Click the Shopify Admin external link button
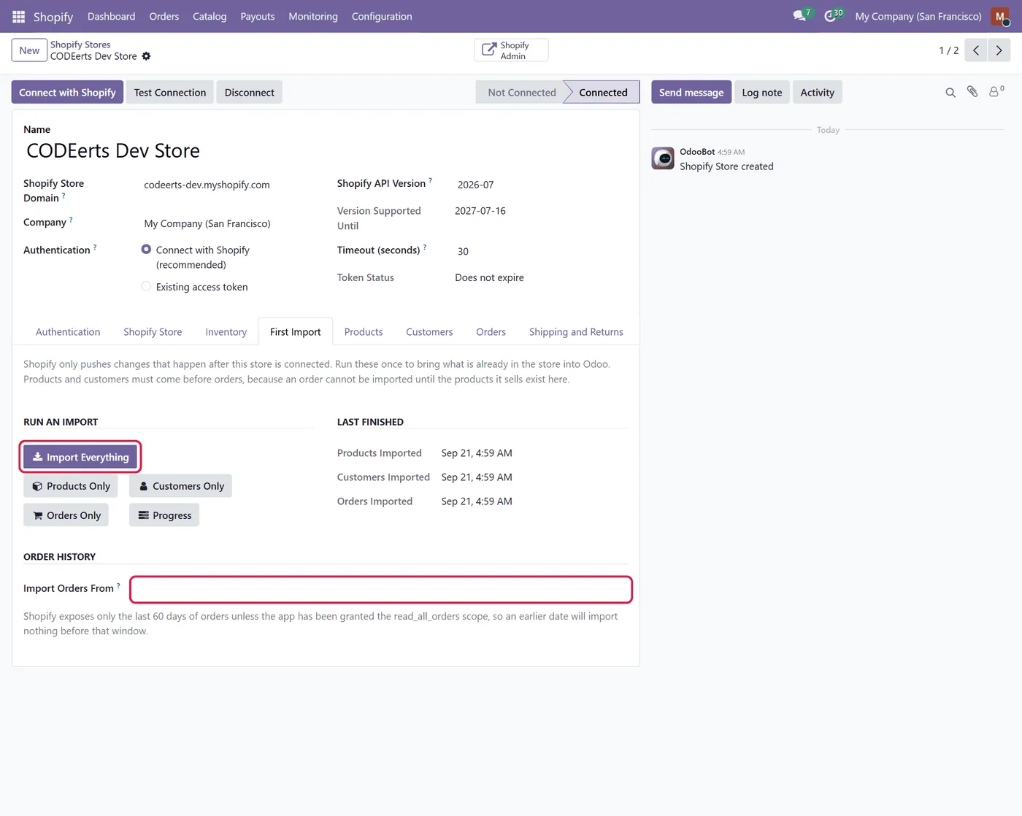Image resolution: width=1022 pixels, height=816 pixels. tap(511, 50)
